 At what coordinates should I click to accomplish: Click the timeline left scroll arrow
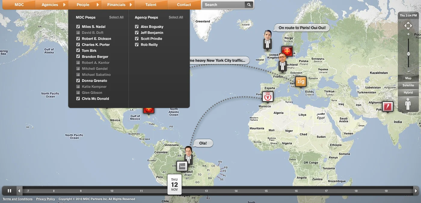click(x=19, y=191)
